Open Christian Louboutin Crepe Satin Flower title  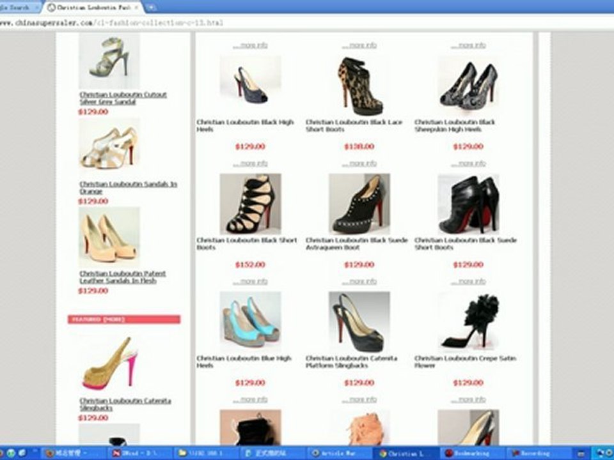click(465, 362)
